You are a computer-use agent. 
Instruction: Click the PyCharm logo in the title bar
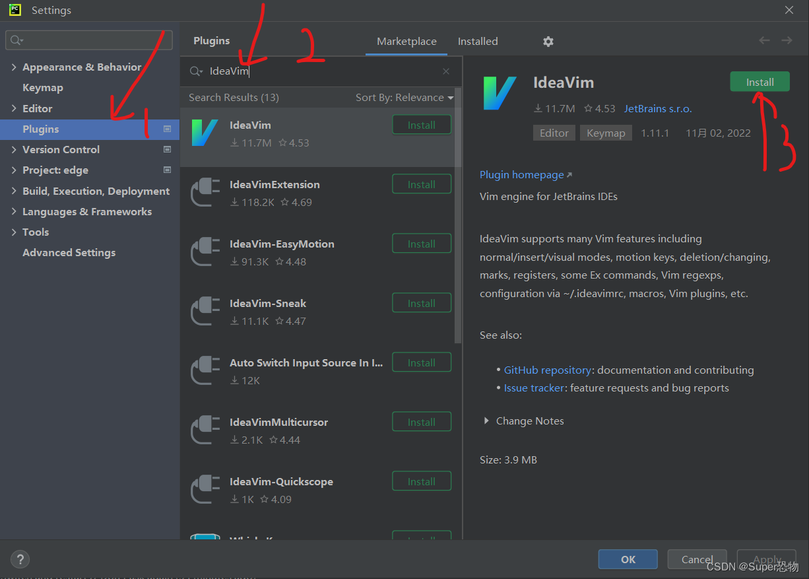click(x=15, y=10)
